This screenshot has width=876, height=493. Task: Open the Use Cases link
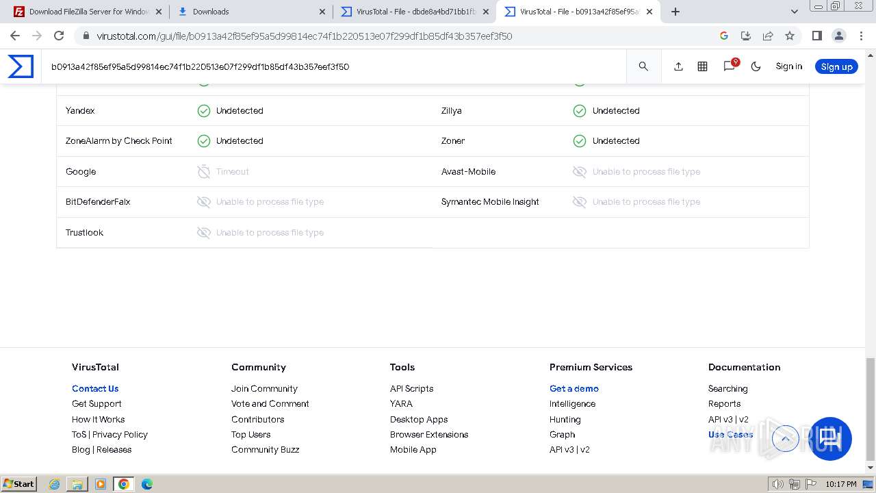point(730,434)
